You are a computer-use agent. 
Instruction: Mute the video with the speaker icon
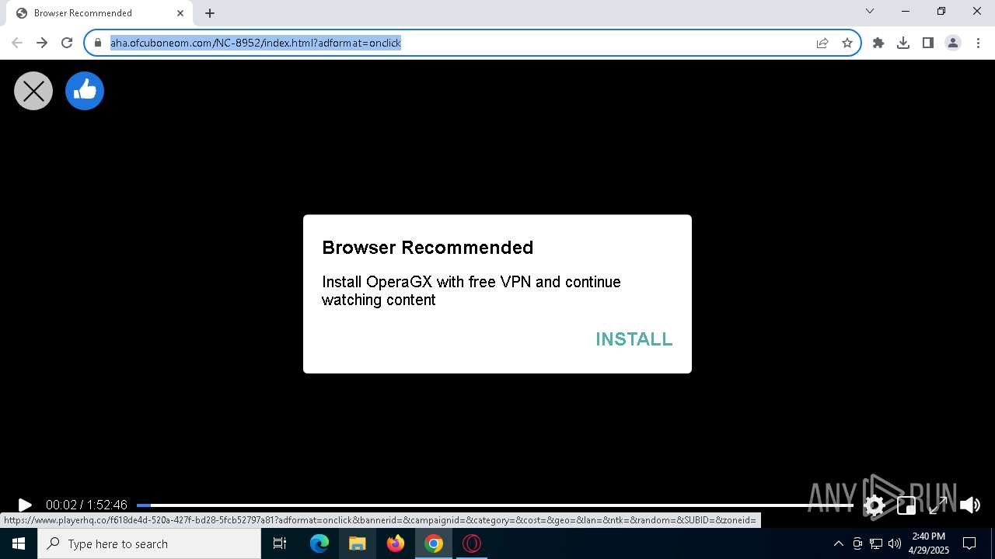[x=970, y=505]
